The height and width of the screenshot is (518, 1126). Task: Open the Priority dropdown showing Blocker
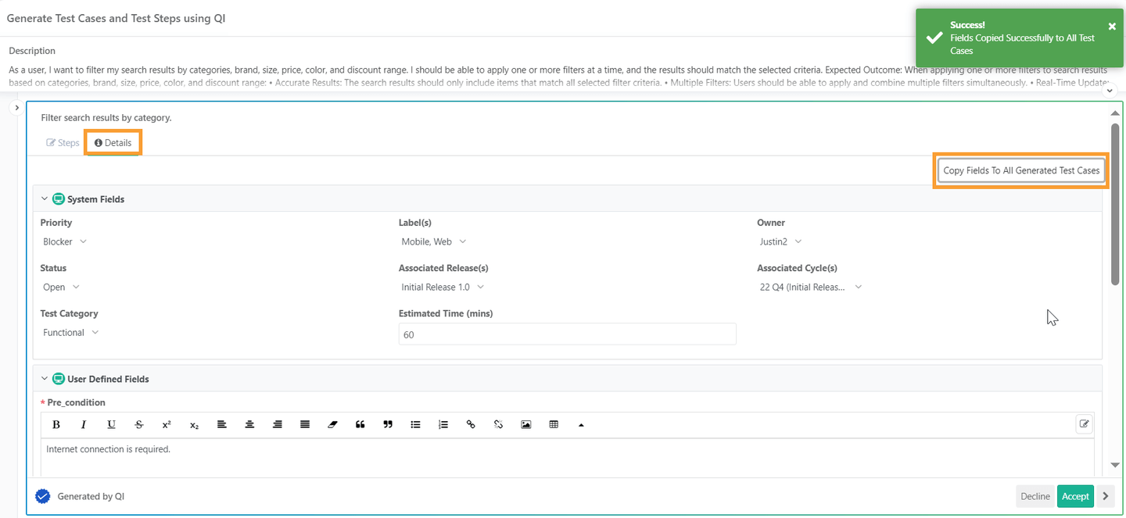coord(64,241)
